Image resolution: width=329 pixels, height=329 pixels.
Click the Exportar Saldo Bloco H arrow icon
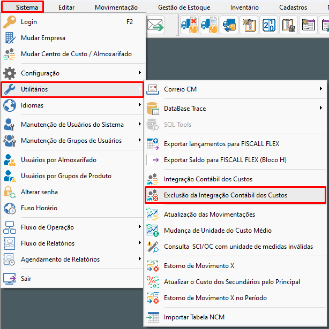point(153,160)
